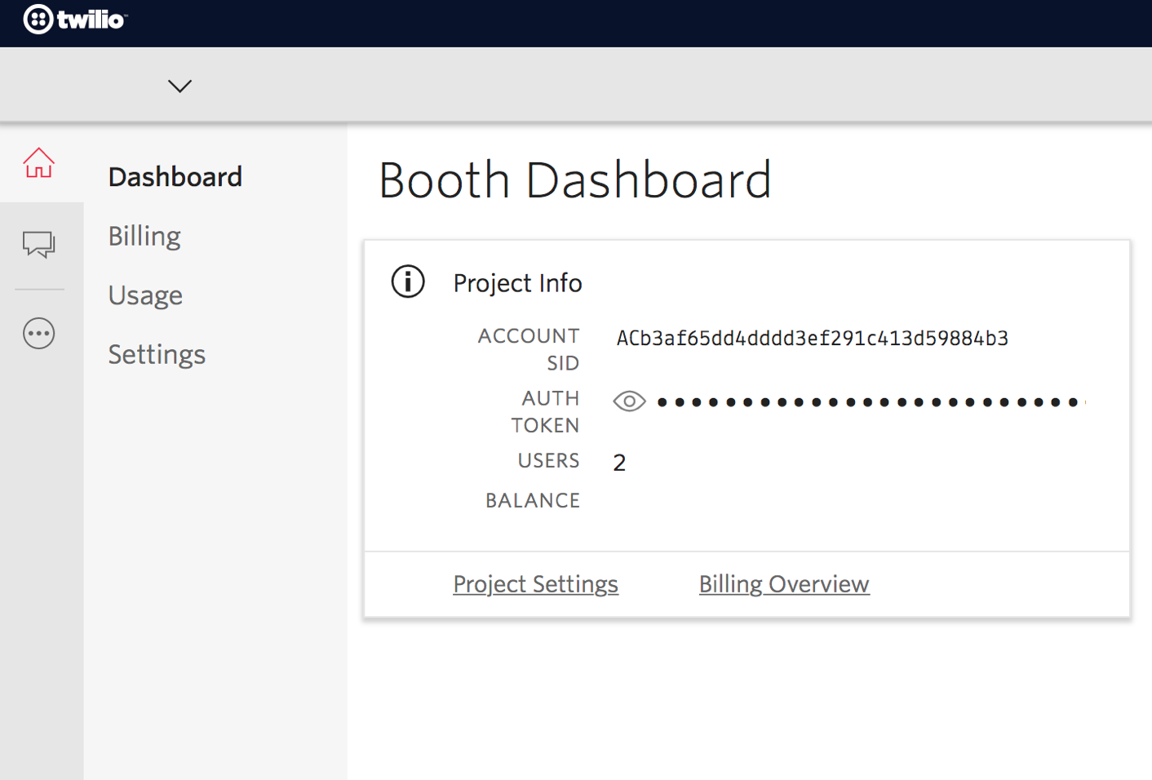Click the hidden Auth Token dots field
Image resolution: width=1152 pixels, height=780 pixels.
pyautogui.click(x=871, y=402)
